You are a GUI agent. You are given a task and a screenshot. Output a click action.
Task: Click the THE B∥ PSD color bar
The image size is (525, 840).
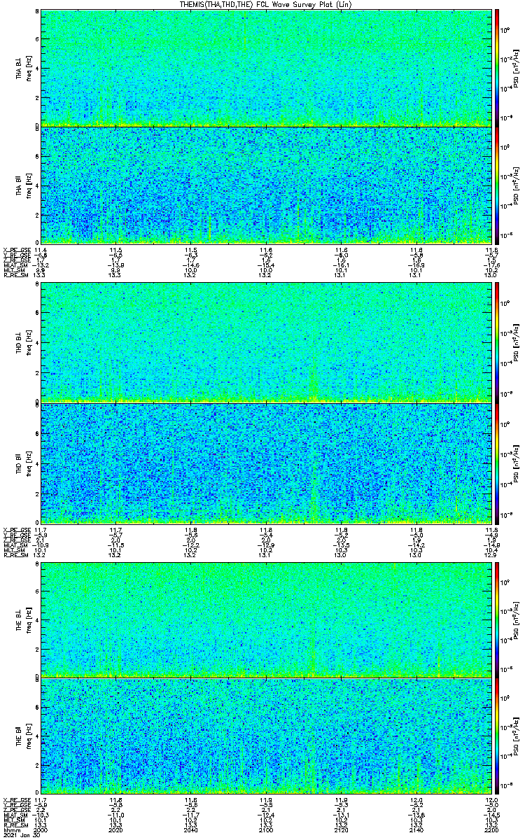click(x=496, y=736)
